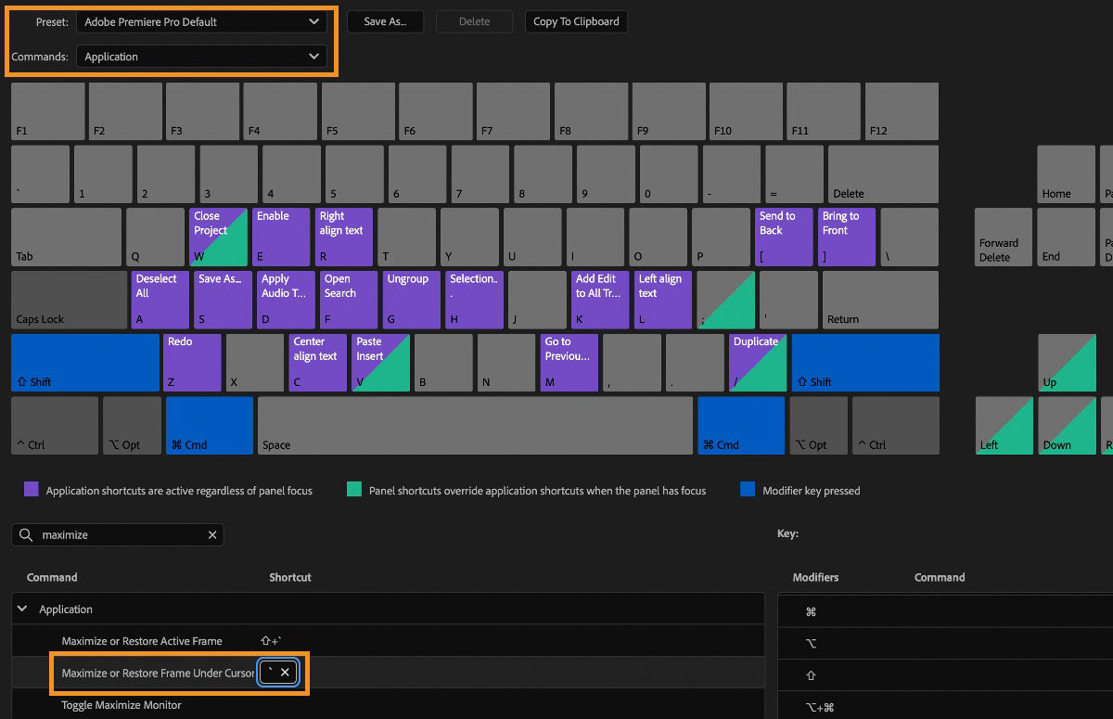
Task: Collapse the Application command group
Action: (21, 609)
